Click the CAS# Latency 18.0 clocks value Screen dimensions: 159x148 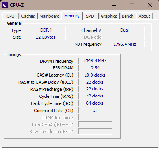coord(95,75)
